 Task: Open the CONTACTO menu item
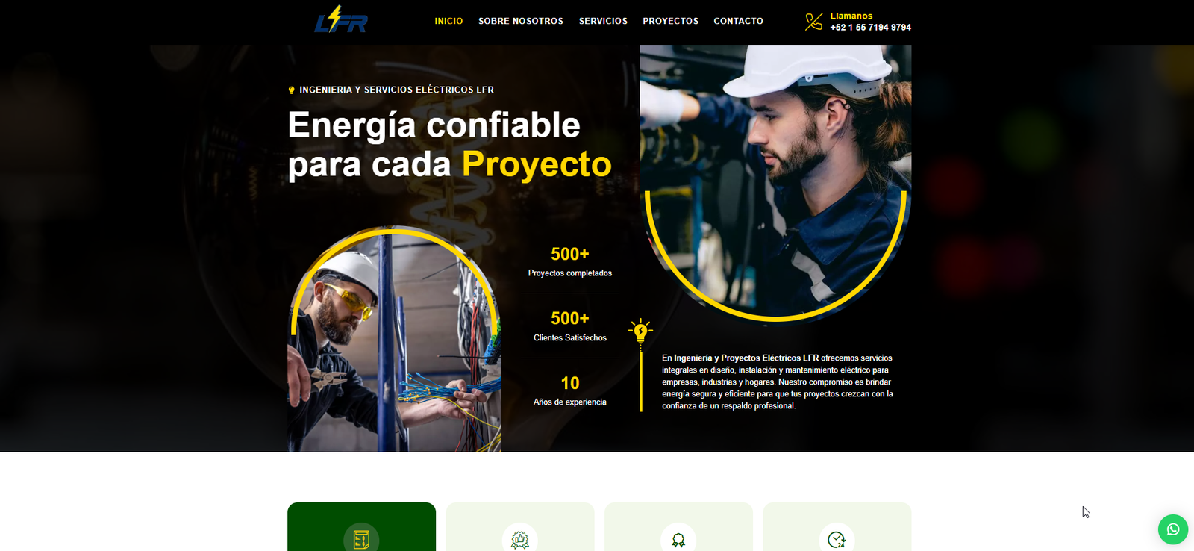738,21
